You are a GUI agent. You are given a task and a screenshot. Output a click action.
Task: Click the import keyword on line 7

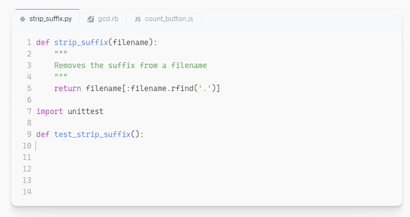tap(49, 111)
